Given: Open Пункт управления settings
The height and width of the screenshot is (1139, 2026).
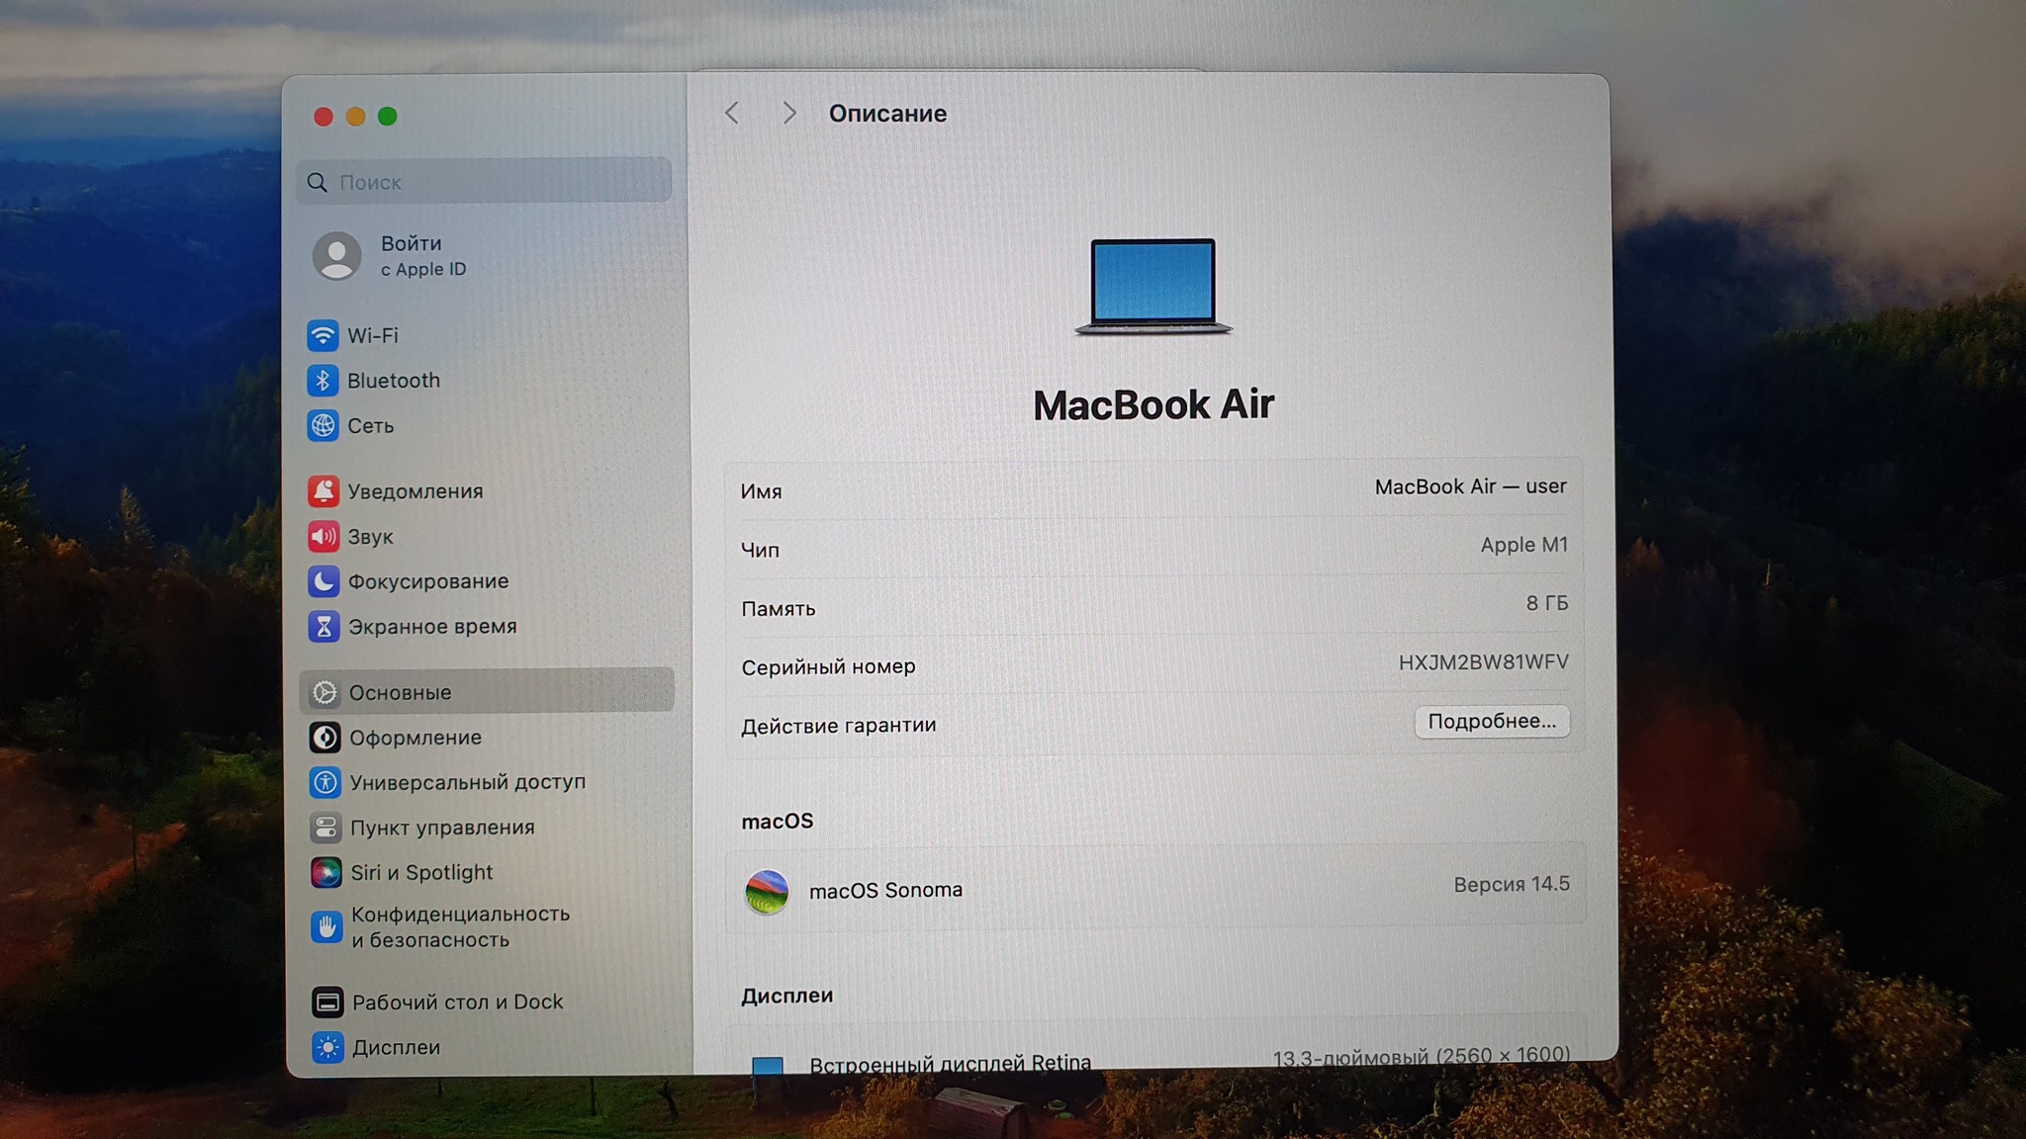Looking at the screenshot, I should (x=441, y=828).
